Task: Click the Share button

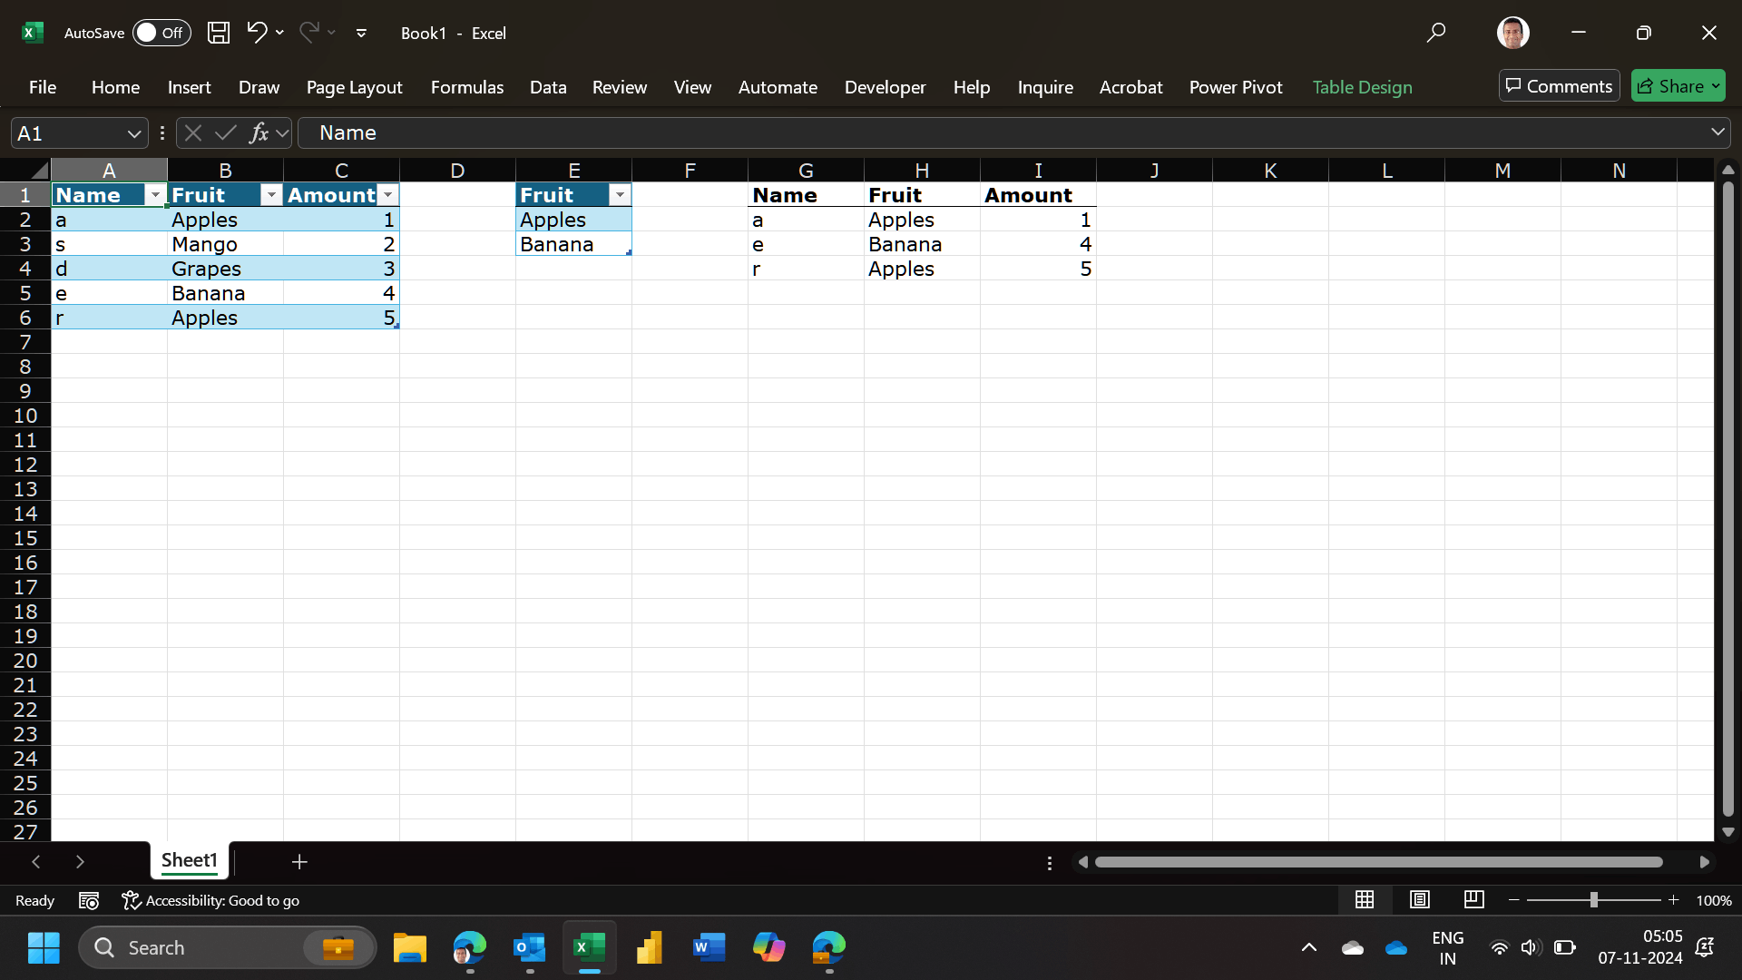Action: (1678, 86)
